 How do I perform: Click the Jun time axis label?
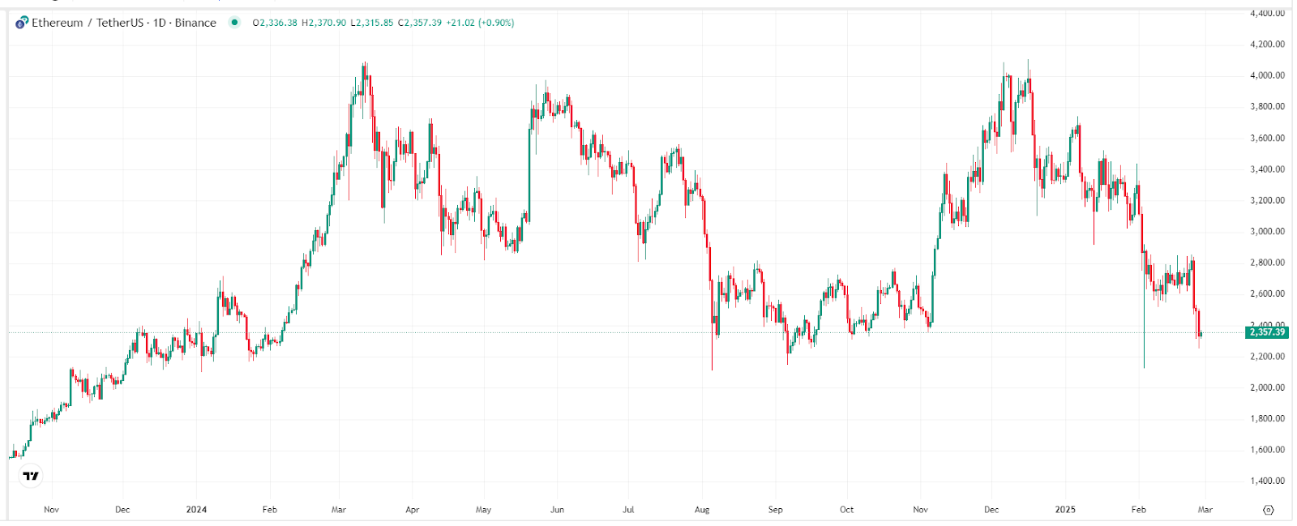pos(557,510)
